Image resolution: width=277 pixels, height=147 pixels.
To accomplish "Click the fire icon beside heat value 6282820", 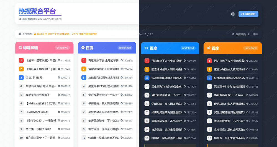I will coord(59,86).
